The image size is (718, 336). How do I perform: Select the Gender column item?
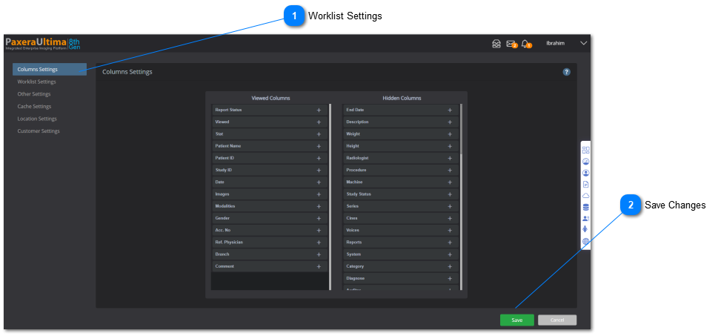click(269, 218)
